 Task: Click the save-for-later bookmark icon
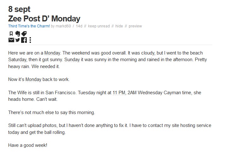11,34
